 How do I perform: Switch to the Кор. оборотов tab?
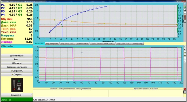(x=52, y=44)
